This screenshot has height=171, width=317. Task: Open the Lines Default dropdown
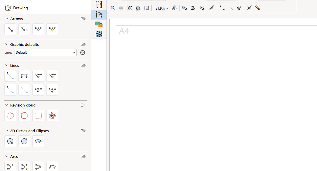(46, 53)
